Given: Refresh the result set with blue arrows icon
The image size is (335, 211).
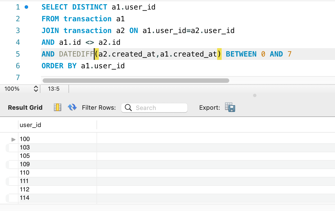Looking at the screenshot, I should [72, 107].
